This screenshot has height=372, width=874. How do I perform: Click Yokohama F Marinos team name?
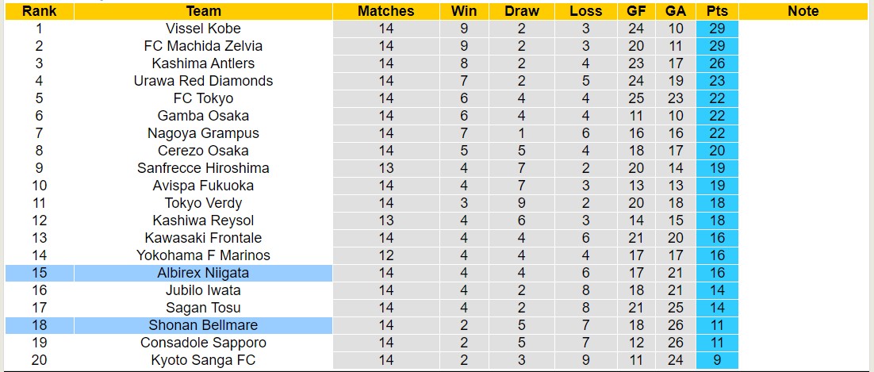pos(203,255)
